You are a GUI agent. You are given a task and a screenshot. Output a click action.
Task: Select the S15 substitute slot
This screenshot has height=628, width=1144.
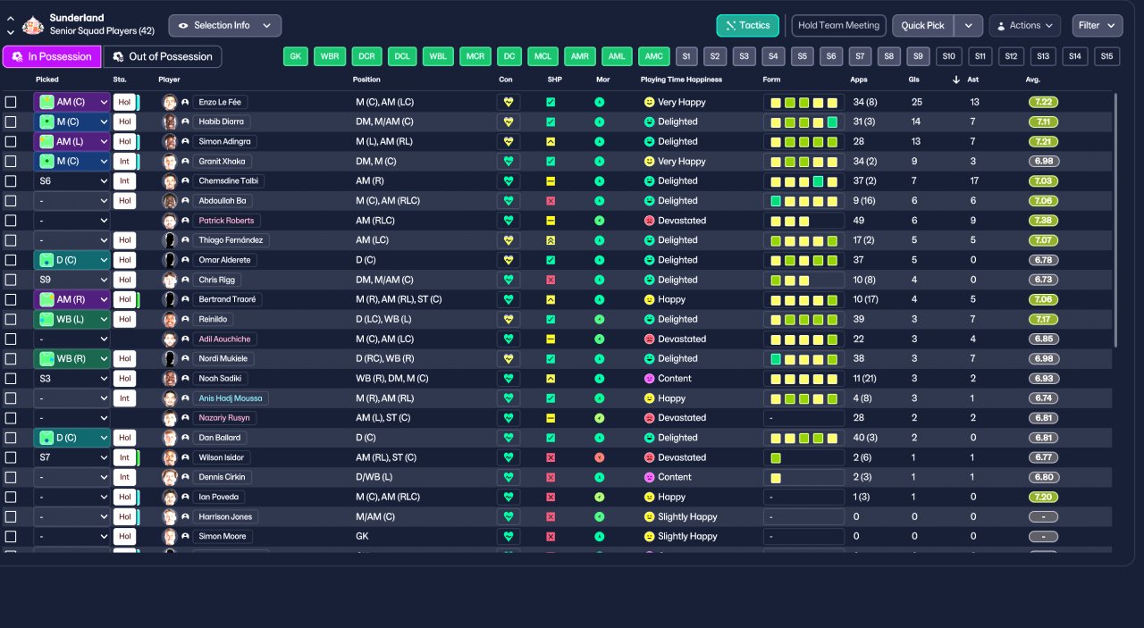[x=1107, y=56]
